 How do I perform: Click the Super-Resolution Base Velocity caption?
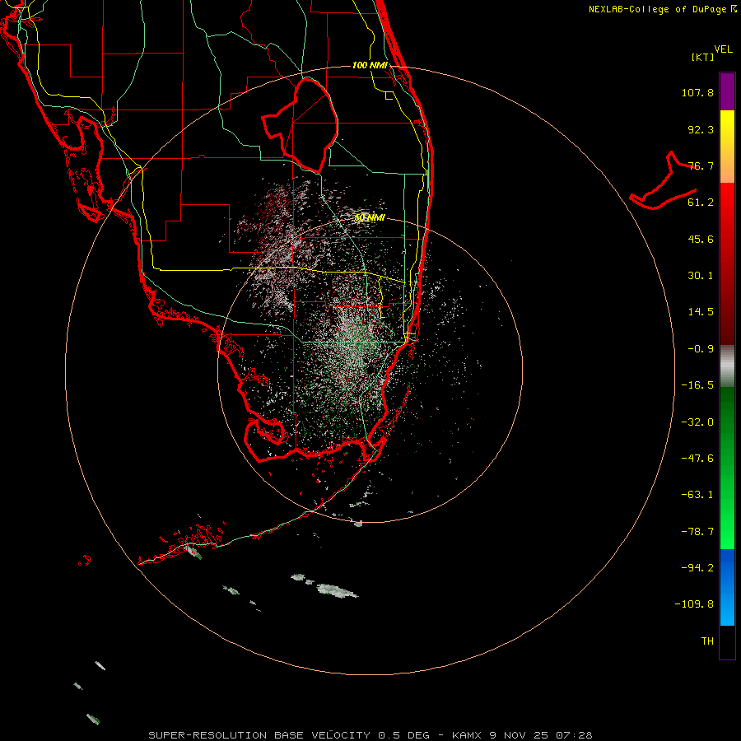(x=370, y=735)
